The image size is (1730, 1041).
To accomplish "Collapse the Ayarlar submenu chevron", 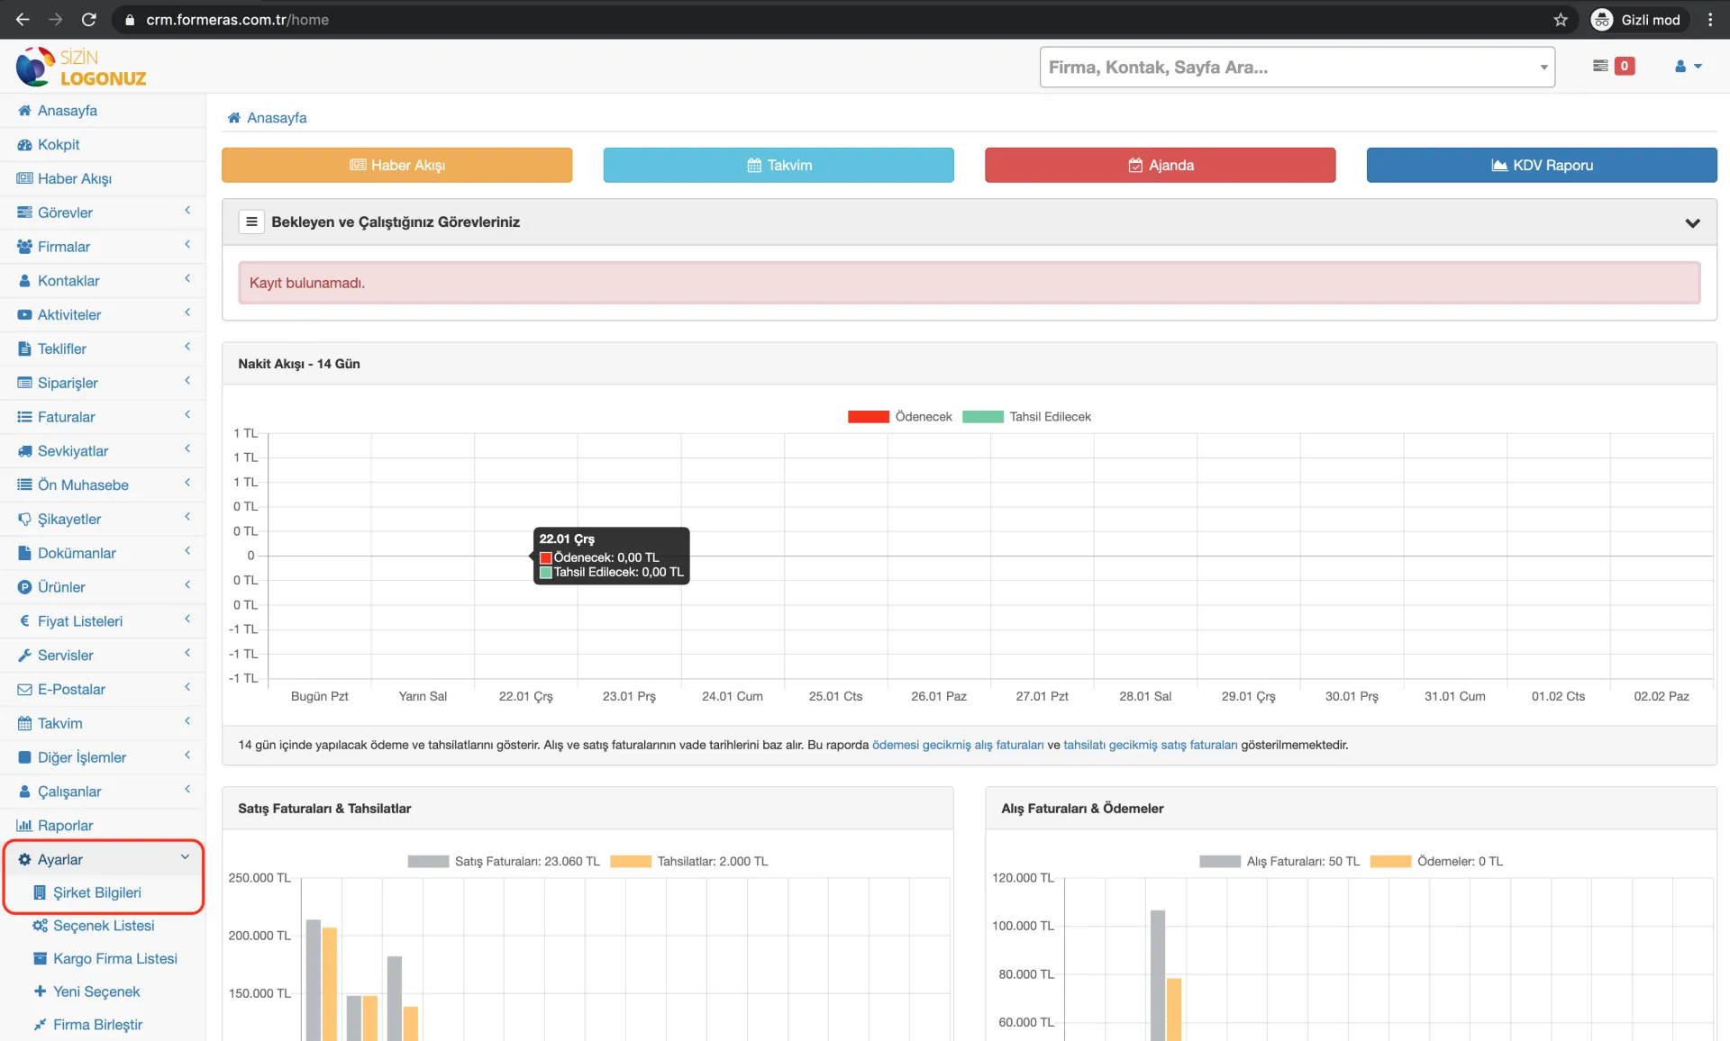I will click(x=186, y=857).
